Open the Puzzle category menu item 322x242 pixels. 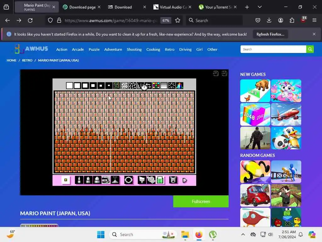[x=94, y=49]
